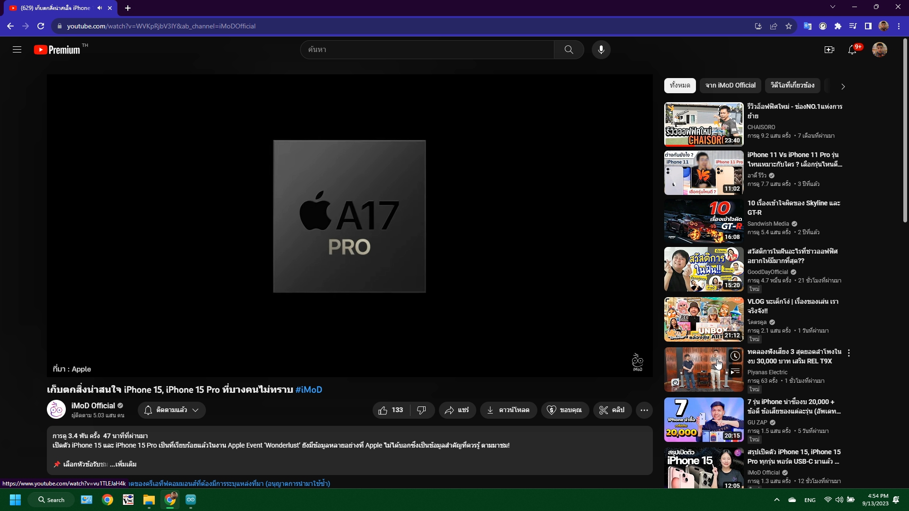
Task: Share this page from address bar
Action: tap(773, 26)
